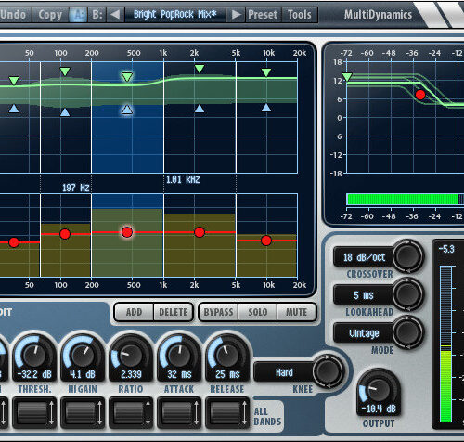Click DELETE to remove the band
This screenshot has width=464, height=442.
click(174, 312)
